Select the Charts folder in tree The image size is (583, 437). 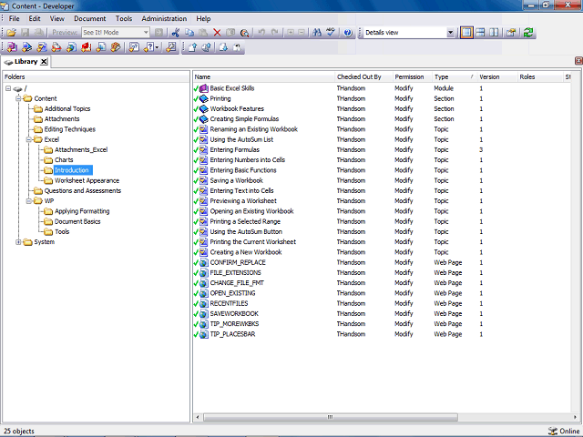click(64, 160)
